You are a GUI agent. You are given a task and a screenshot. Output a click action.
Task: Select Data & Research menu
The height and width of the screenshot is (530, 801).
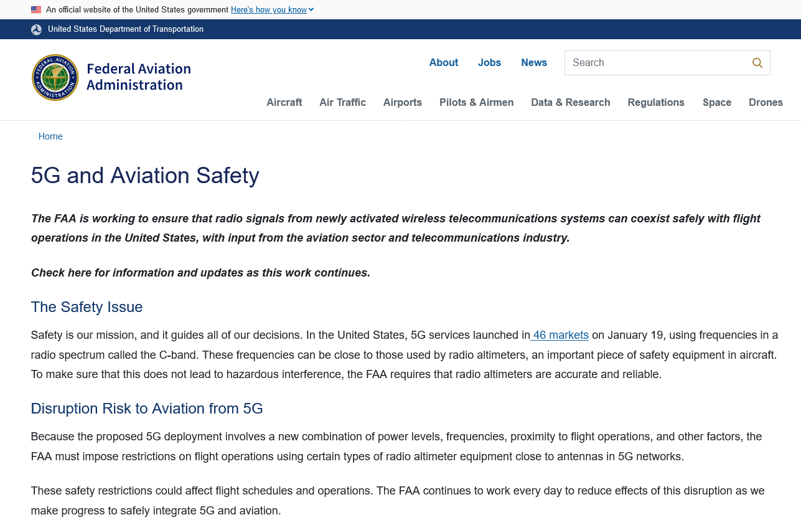point(570,103)
